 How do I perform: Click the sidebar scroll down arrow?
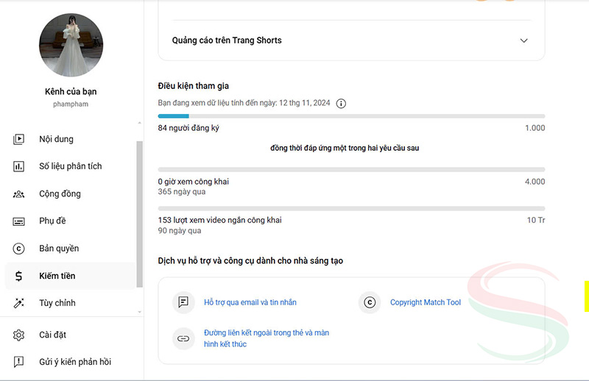tap(139, 312)
